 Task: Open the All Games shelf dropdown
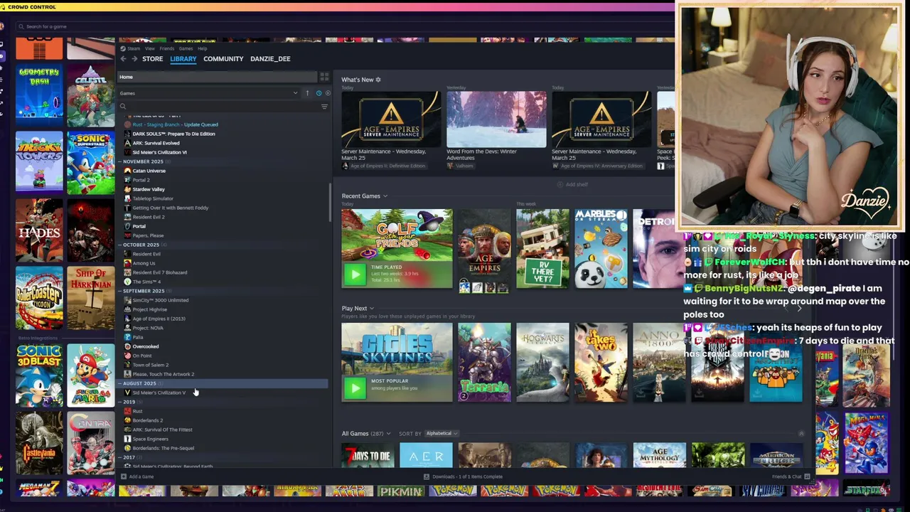tap(387, 434)
